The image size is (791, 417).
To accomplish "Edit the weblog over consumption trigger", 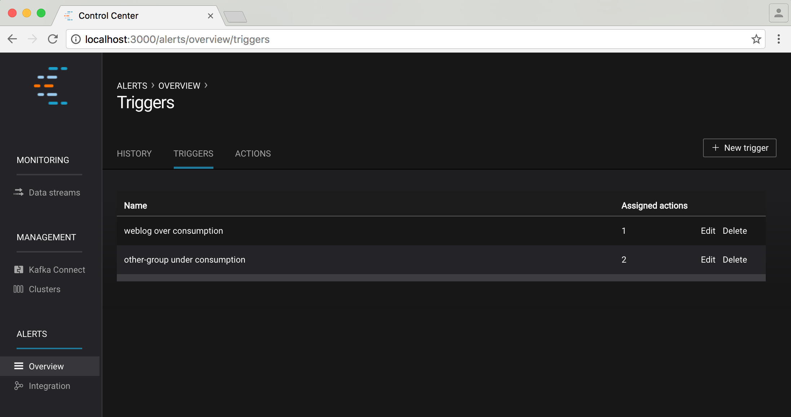I will tap(708, 231).
